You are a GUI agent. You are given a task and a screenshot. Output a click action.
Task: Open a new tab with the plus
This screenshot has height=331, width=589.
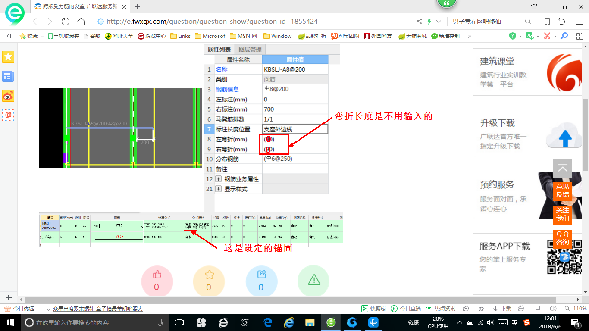[138, 7]
